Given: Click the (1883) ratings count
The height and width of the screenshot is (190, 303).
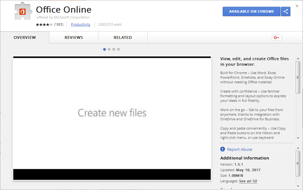Looking at the screenshot, I should (59, 25).
